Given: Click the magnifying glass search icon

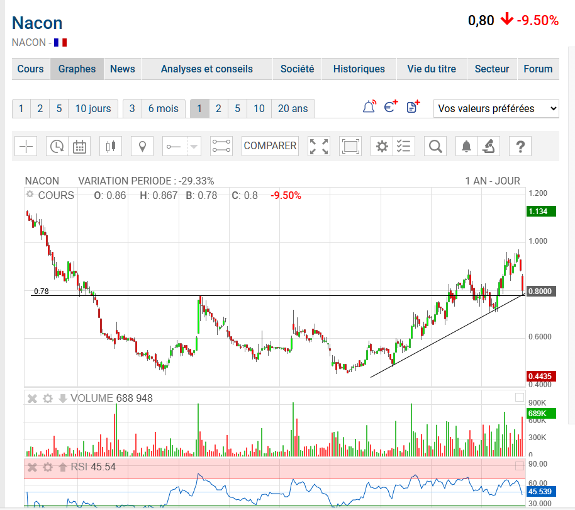Looking at the screenshot, I should click(435, 146).
